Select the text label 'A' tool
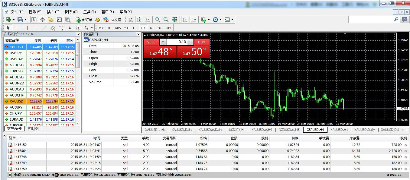The image size is (410, 180). click(70, 28)
